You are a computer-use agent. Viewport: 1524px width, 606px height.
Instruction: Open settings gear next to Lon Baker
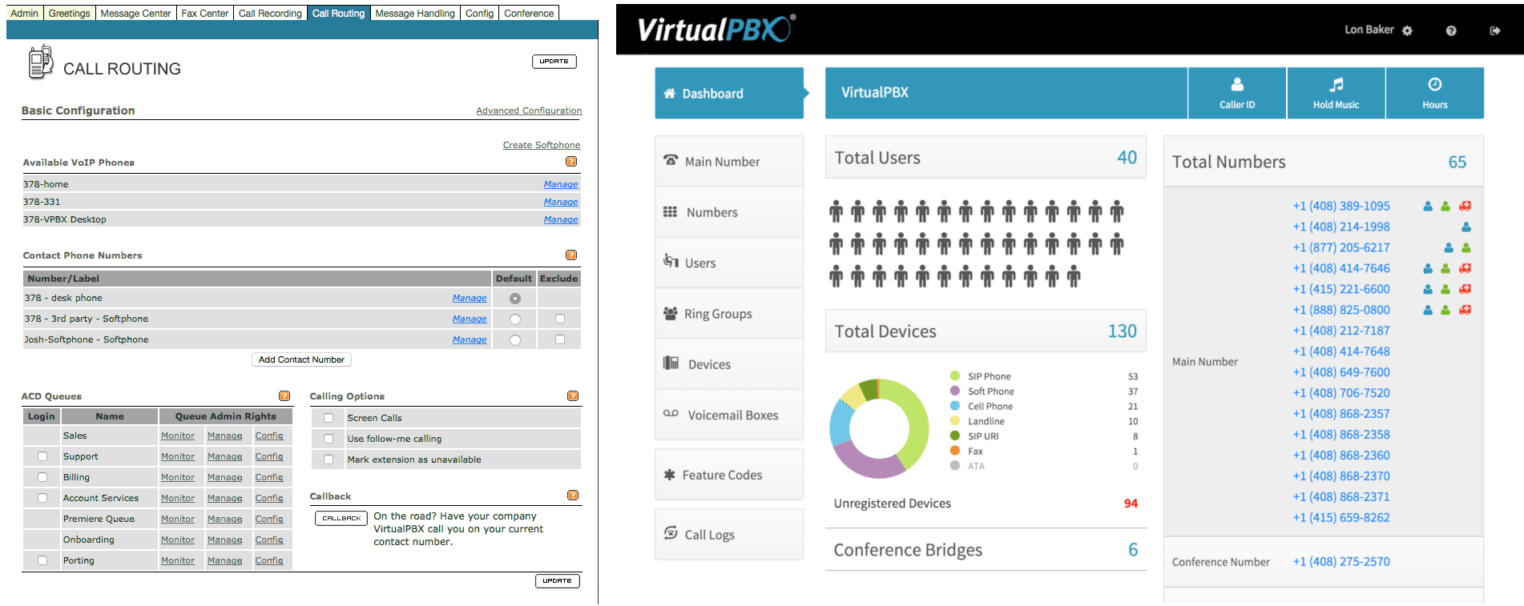(x=1408, y=30)
